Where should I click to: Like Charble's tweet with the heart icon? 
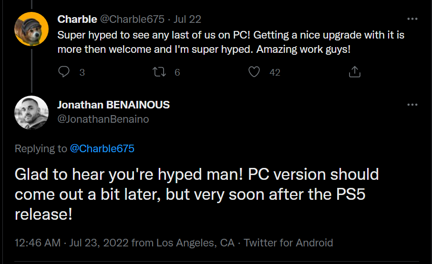click(x=255, y=72)
